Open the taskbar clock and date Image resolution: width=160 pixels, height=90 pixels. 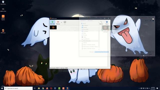pos(153,88)
